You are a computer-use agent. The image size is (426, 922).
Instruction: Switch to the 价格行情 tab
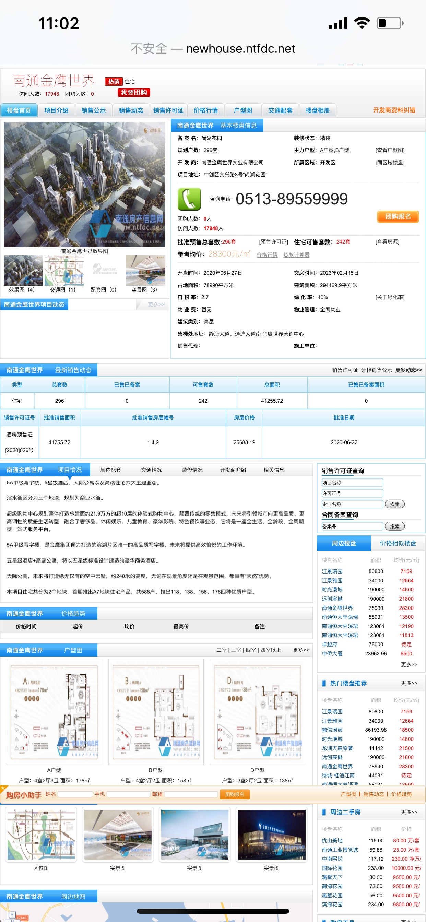pyautogui.click(x=205, y=110)
